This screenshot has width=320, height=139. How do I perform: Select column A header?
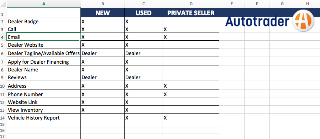pos(44,4)
